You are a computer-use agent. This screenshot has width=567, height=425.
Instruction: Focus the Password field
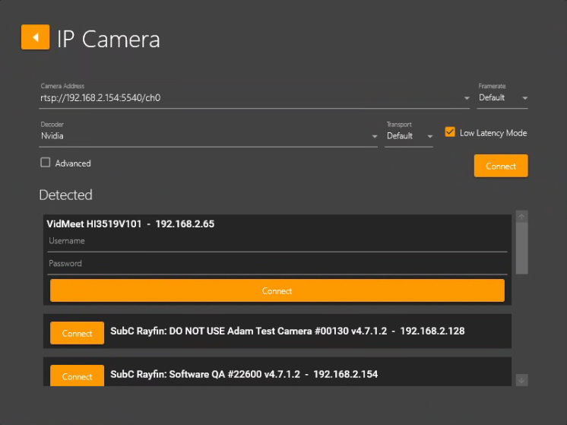[x=277, y=264]
